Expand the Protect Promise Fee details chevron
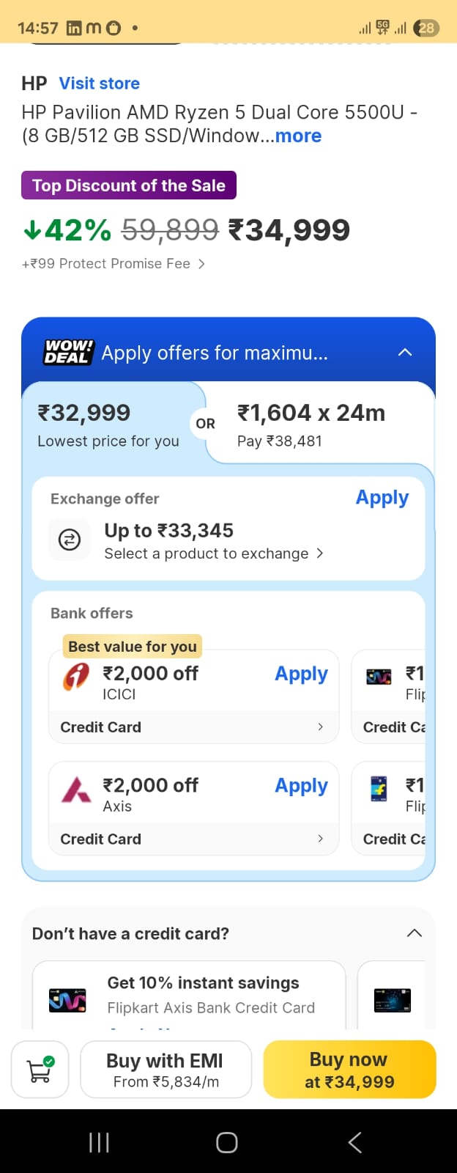The image size is (457, 1173). coord(201,264)
